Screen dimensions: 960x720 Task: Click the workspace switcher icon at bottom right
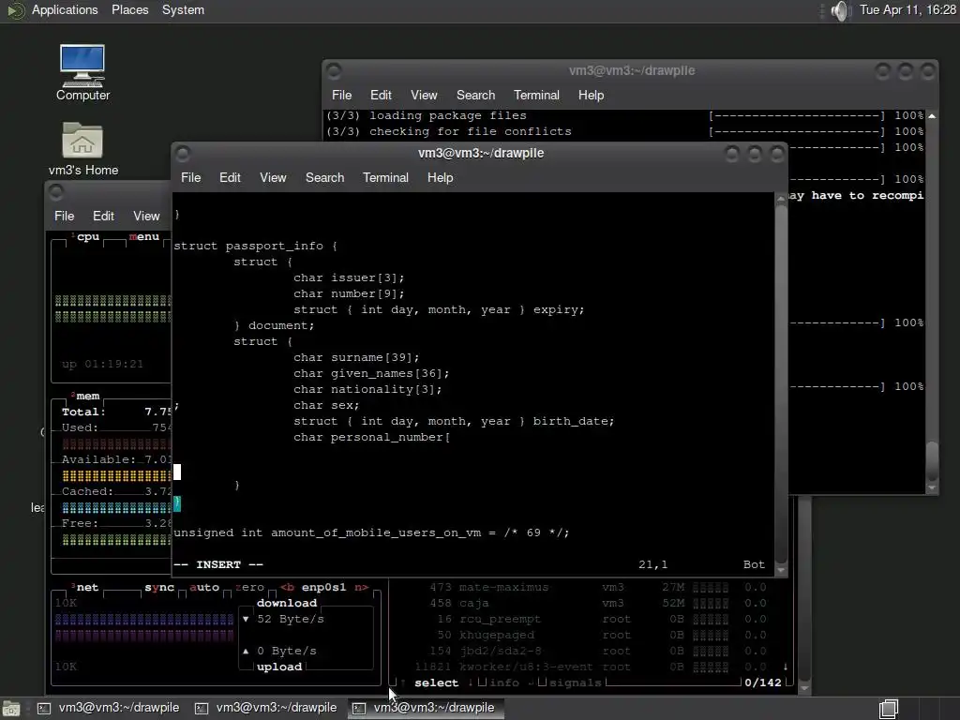pos(889,709)
